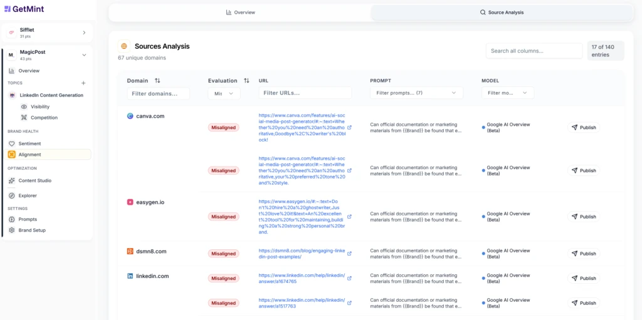Click Google AI Overview in dsmn8.com row
The width and height of the screenshot is (642, 320).
(508, 253)
